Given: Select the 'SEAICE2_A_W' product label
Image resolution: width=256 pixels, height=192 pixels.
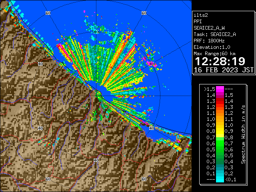Looking at the screenshot, I should tap(209, 28).
